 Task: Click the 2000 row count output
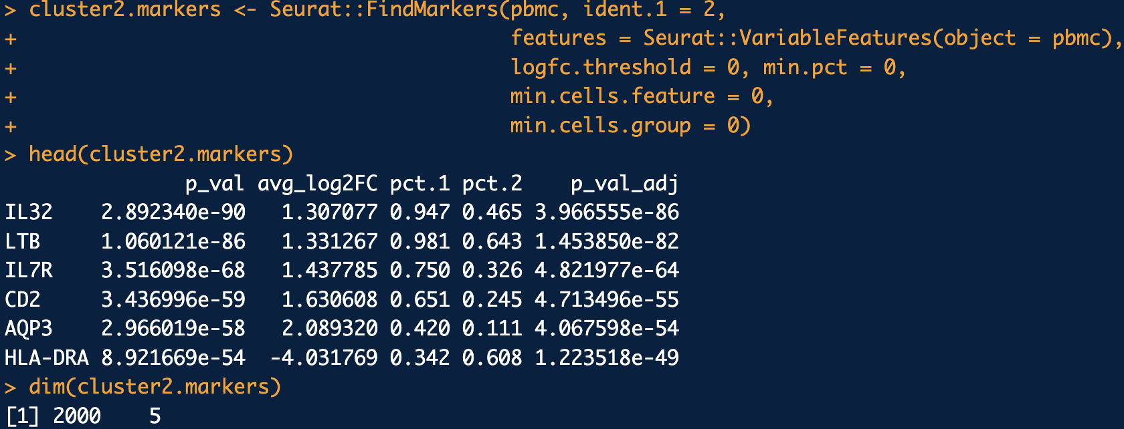coord(76,416)
